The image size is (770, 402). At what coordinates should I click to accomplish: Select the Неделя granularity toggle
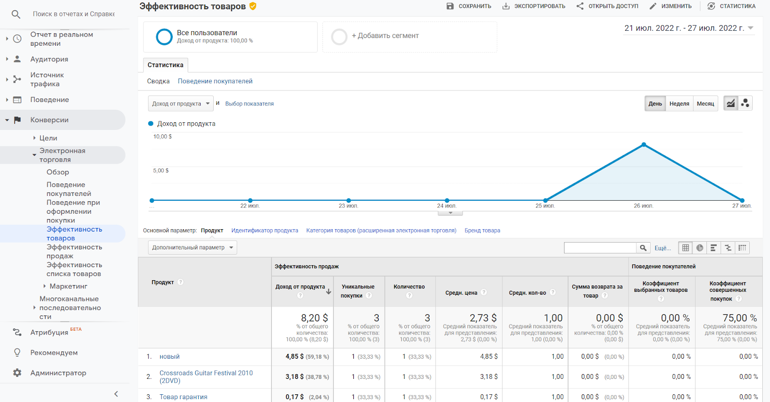[x=679, y=104]
